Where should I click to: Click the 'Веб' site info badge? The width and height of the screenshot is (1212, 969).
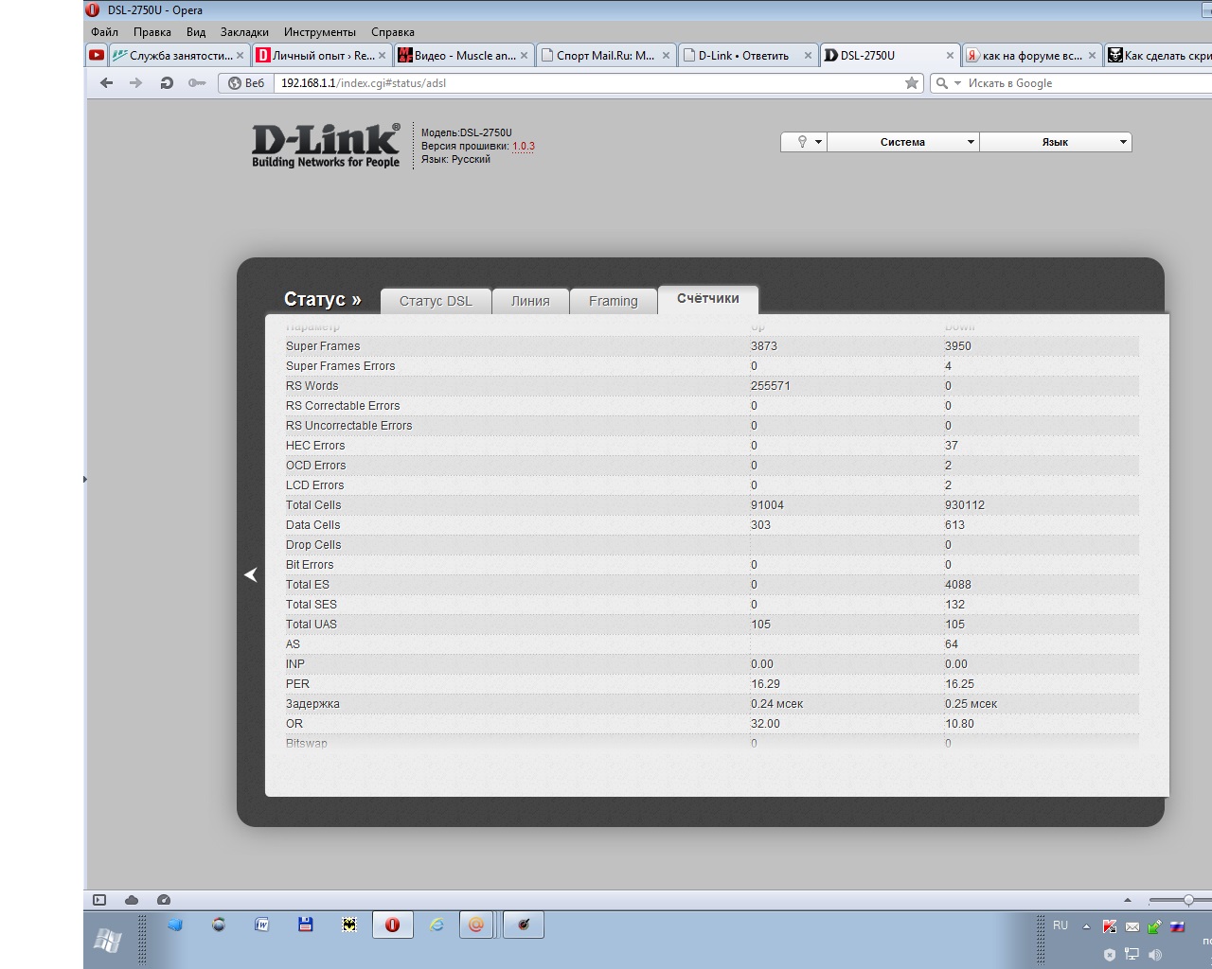[246, 83]
